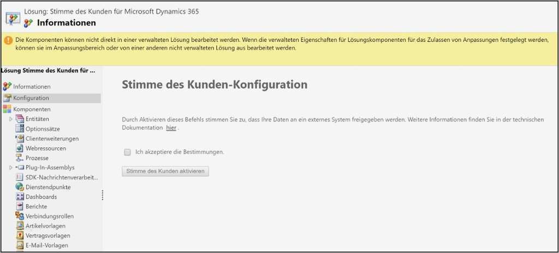Click the icon beside the Informationen heading
Viewport: 559px width, 253px height.
click(28, 23)
